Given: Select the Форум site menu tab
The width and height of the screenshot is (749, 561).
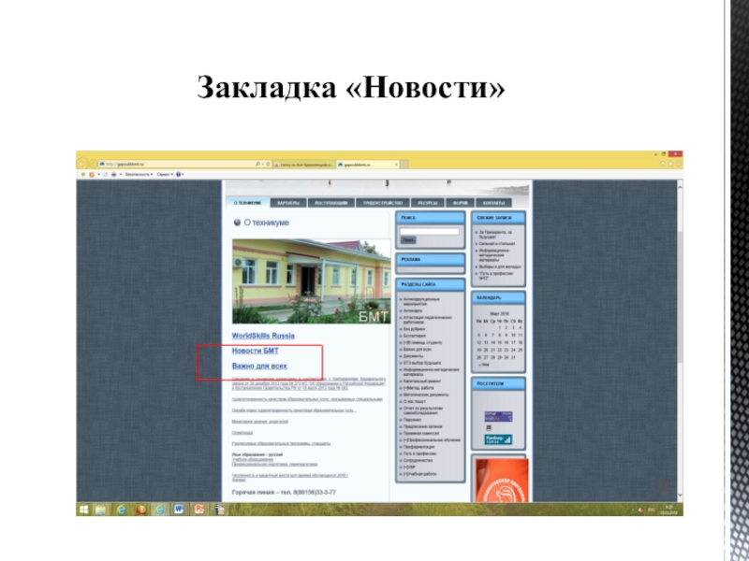Looking at the screenshot, I should (x=460, y=203).
